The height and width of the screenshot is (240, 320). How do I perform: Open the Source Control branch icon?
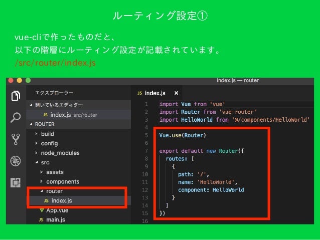[x=16, y=139]
